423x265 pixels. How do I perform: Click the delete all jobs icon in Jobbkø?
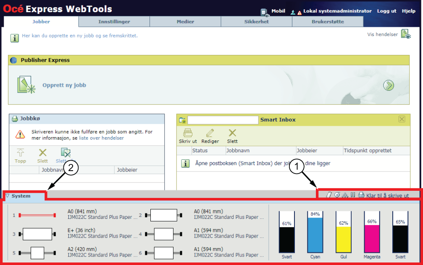[66, 153]
